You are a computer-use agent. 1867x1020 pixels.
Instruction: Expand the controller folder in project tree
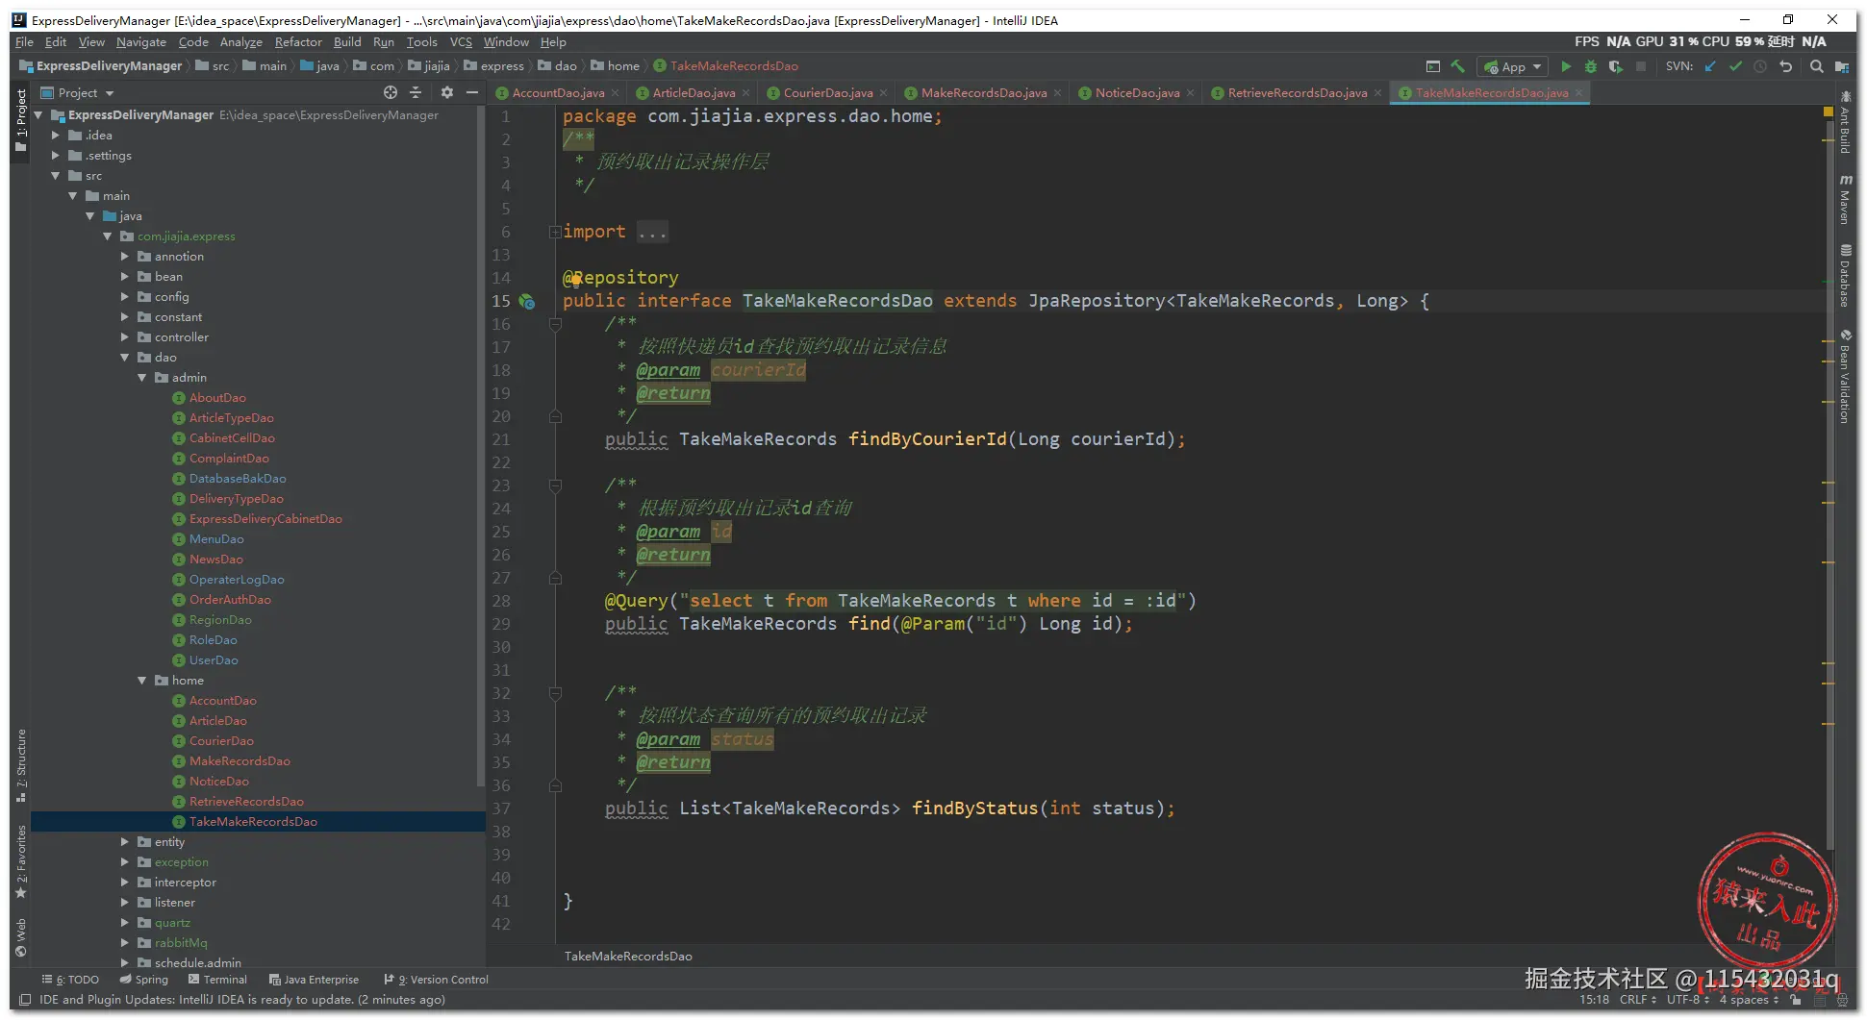point(125,337)
